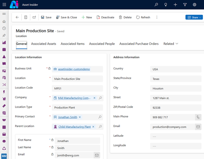
Task: Open Recent items clock icon
Action: 4,28
